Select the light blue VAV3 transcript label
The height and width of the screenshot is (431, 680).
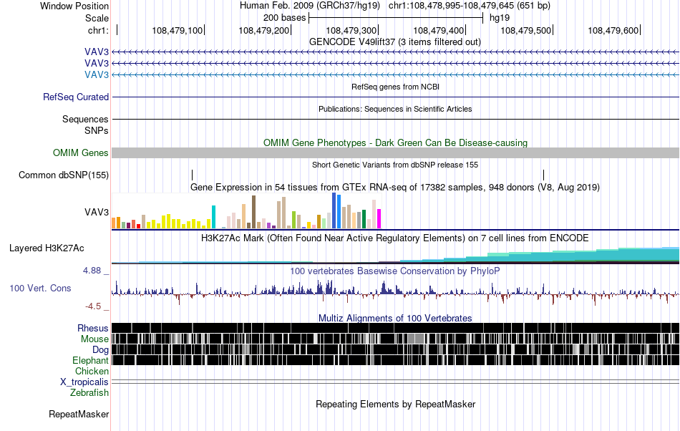97,74
